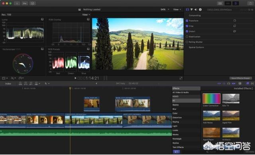Image resolution: width=255 pixels, height=155 pixels.
Task: Click the clip appearance filmstrip icon in timeline bar
Action: pyautogui.click(x=240, y=83)
